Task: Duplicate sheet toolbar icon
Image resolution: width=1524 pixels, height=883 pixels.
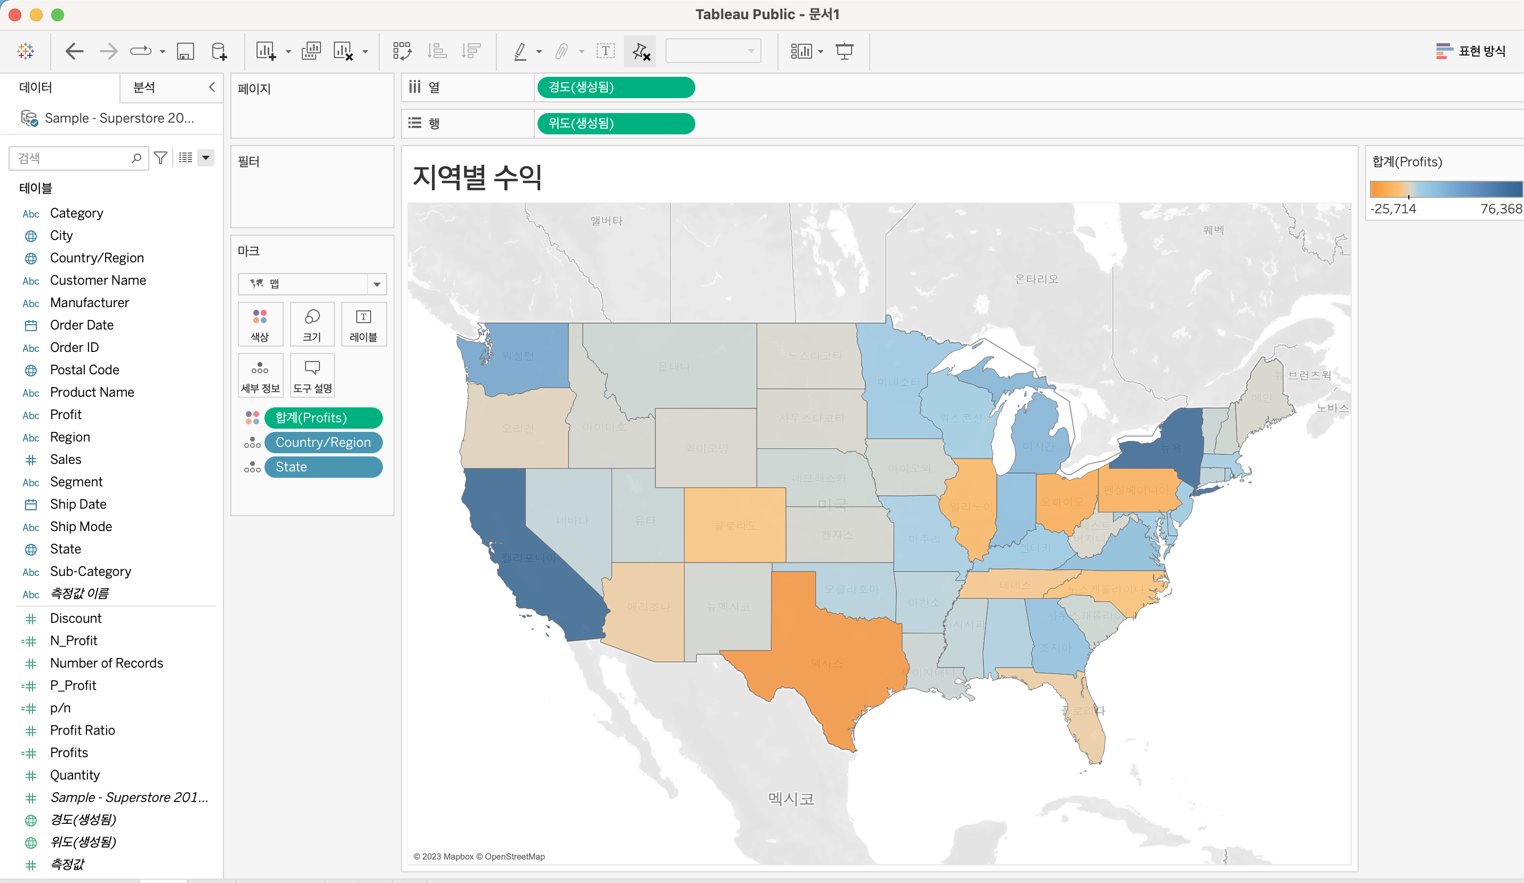Action: pyautogui.click(x=311, y=51)
